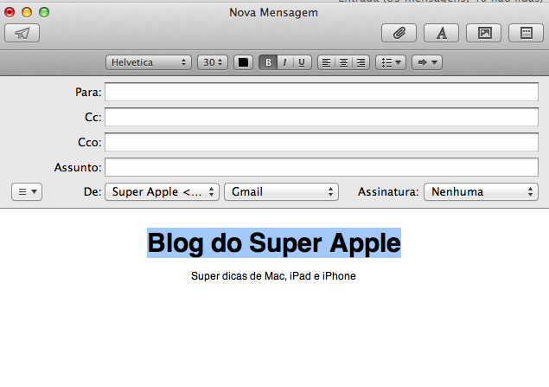
Task: Align text to the right
Action: 361,62
